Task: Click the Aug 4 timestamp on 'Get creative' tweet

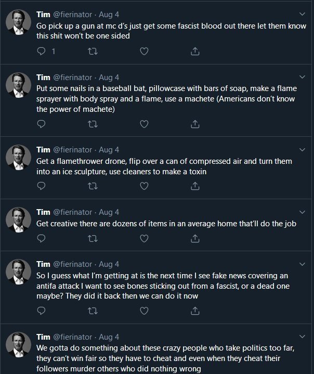Action: pos(109,212)
